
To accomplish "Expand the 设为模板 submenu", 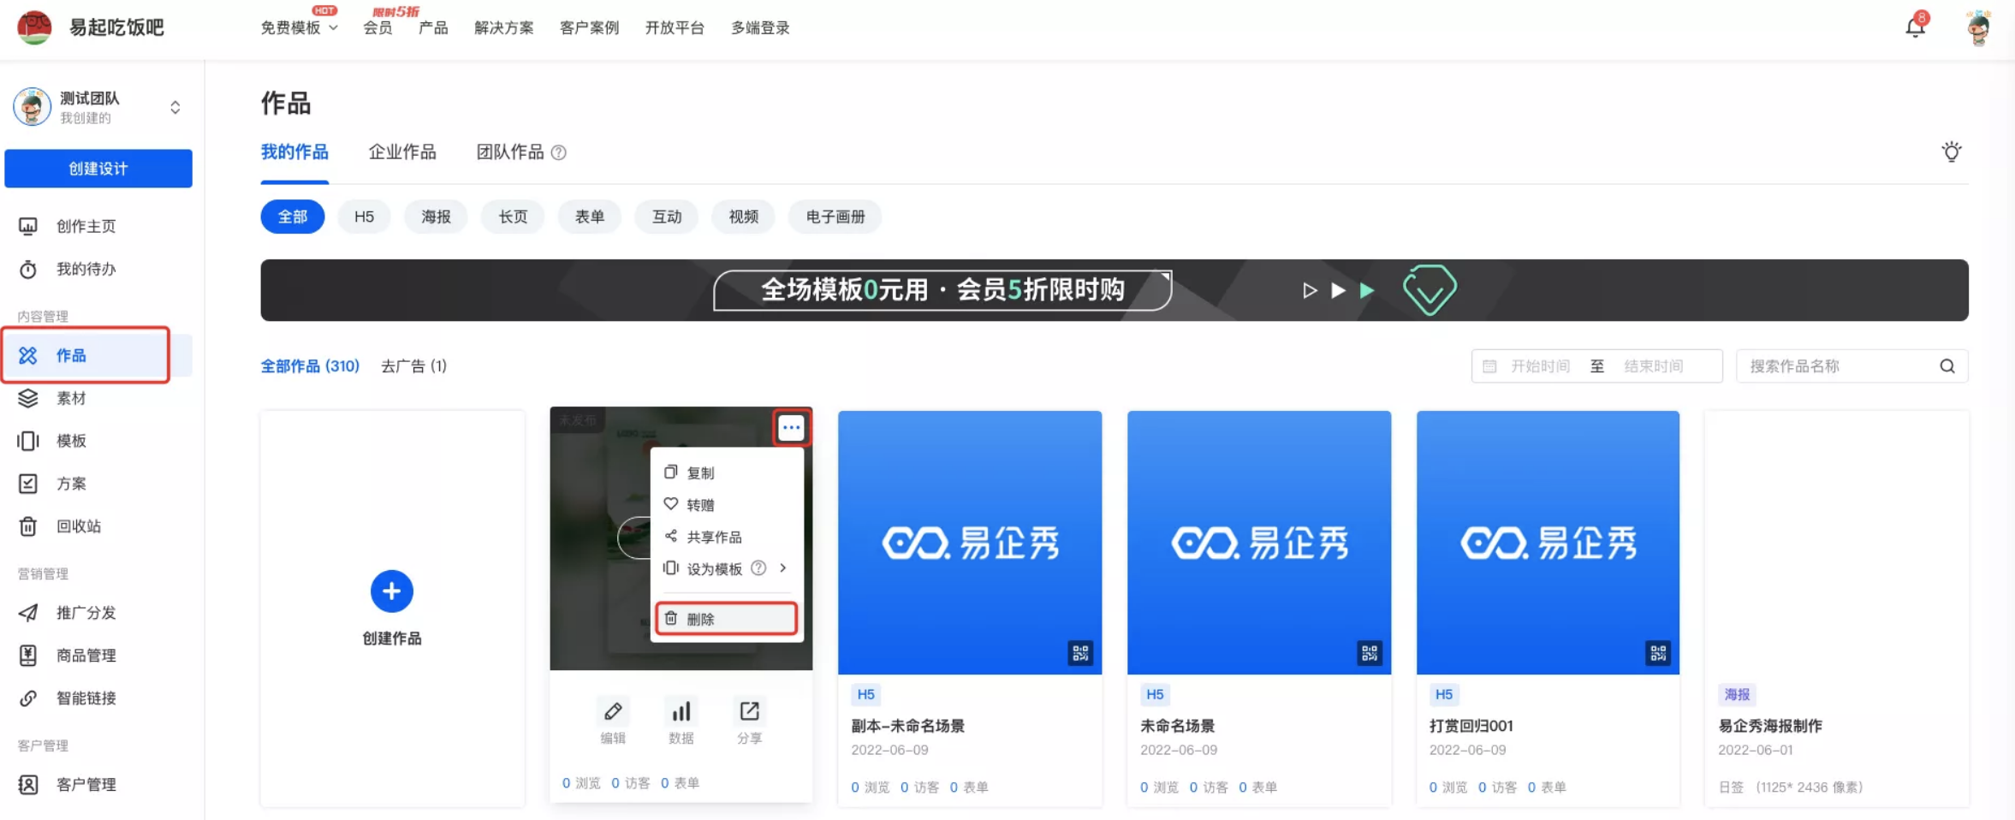I will (782, 568).
